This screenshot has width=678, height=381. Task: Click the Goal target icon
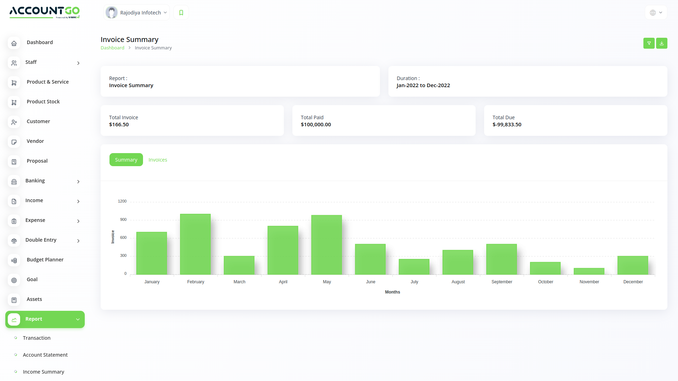14,280
